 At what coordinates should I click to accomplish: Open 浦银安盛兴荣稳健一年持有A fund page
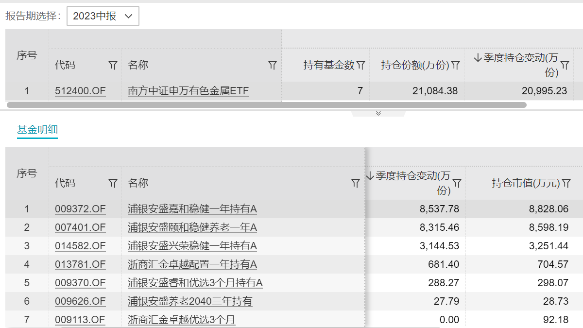192,246
